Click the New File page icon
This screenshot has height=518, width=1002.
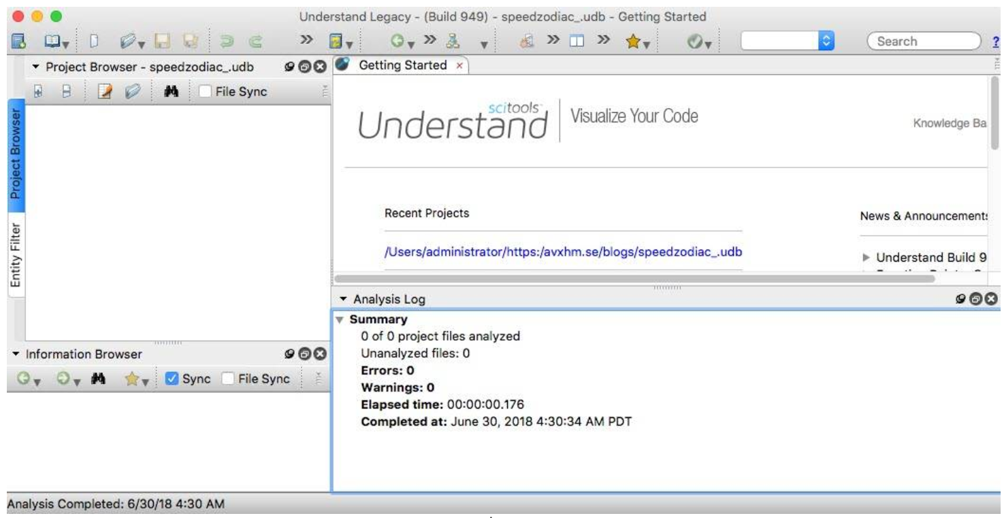click(x=94, y=41)
